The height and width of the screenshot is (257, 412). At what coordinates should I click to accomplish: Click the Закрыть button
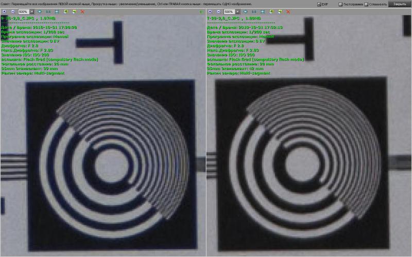400,4
